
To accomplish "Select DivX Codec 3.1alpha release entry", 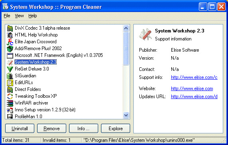I will click(42, 28).
